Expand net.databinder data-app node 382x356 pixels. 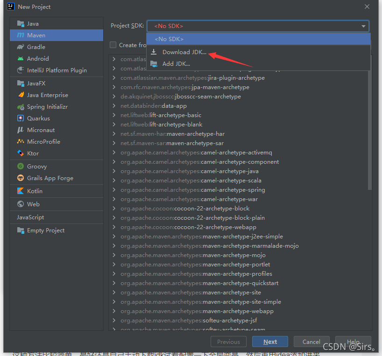[x=114, y=106]
